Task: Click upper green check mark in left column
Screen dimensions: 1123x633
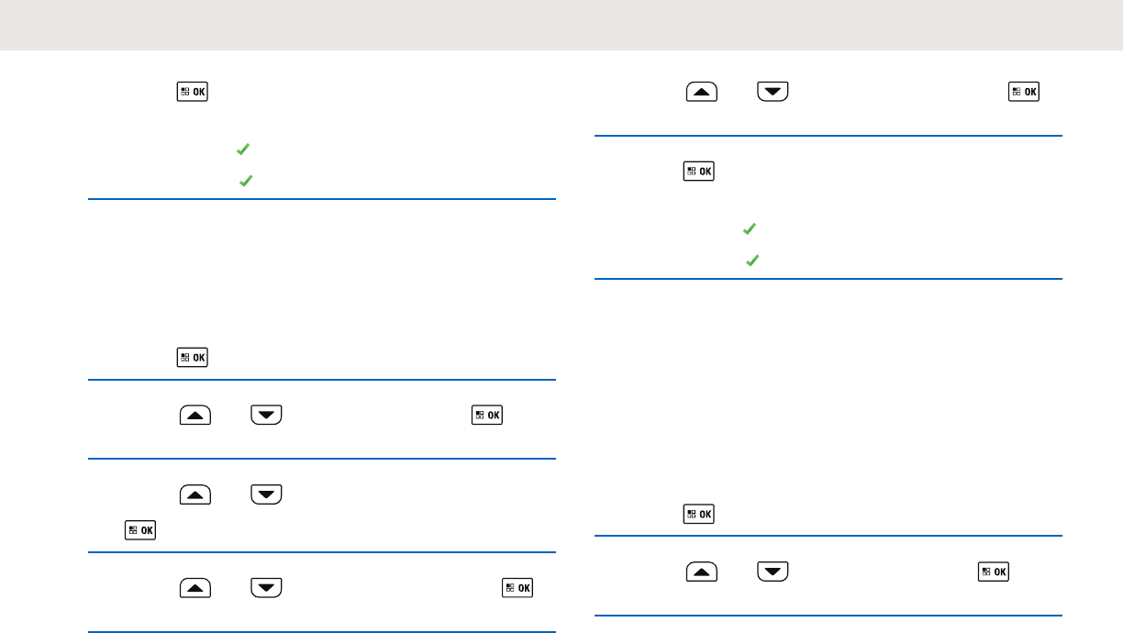Action: (x=243, y=149)
